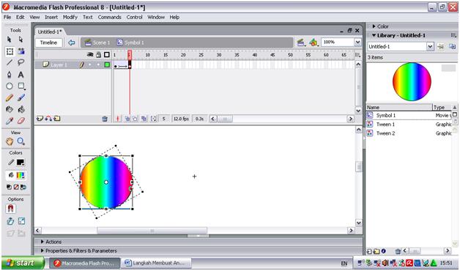
Task: Click the Insert Layer Folder icon
Action: pyautogui.click(x=57, y=119)
